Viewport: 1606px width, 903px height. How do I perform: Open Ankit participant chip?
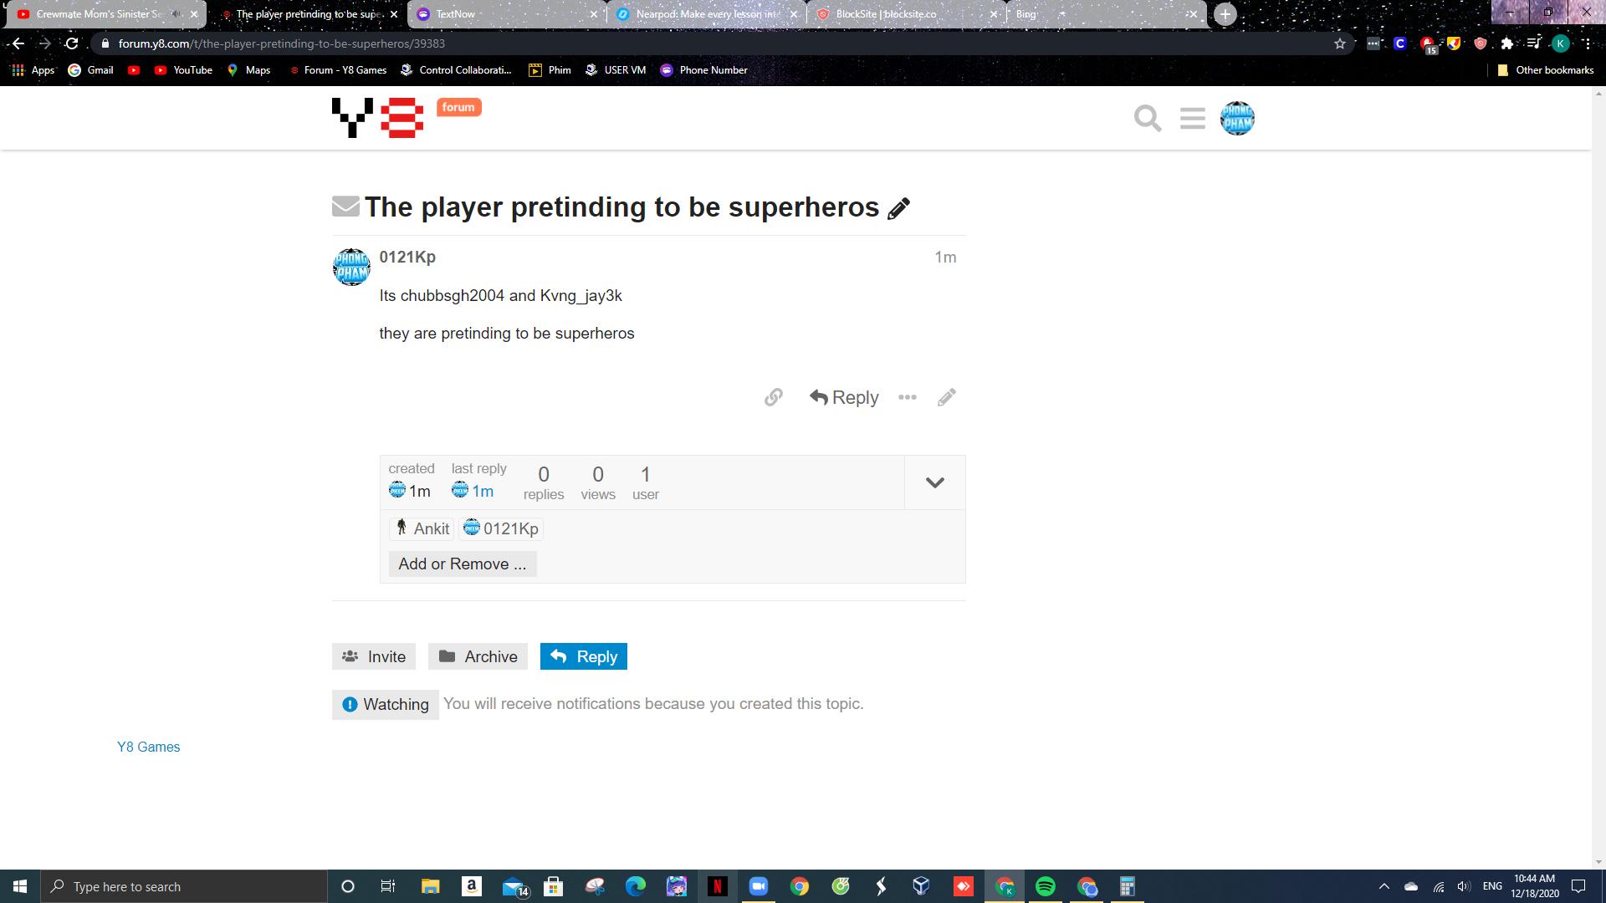[x=422, y=528]
